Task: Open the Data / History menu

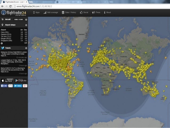Action: pyautogui.click(x=69, y=12)
